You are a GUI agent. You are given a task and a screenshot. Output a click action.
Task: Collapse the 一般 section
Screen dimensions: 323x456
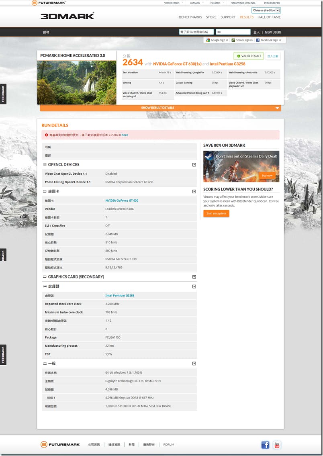coord(194,364)
